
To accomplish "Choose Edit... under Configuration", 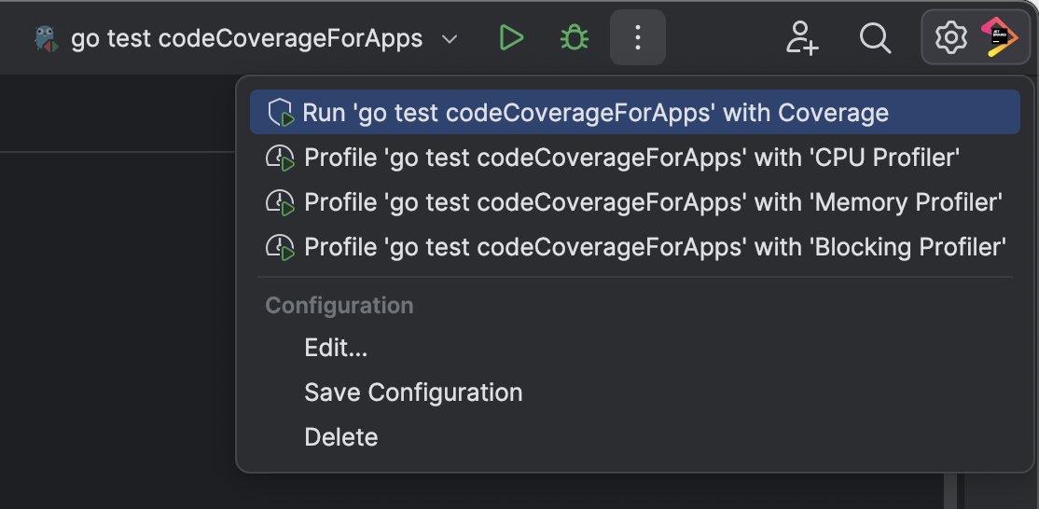I will pos(336,349).
